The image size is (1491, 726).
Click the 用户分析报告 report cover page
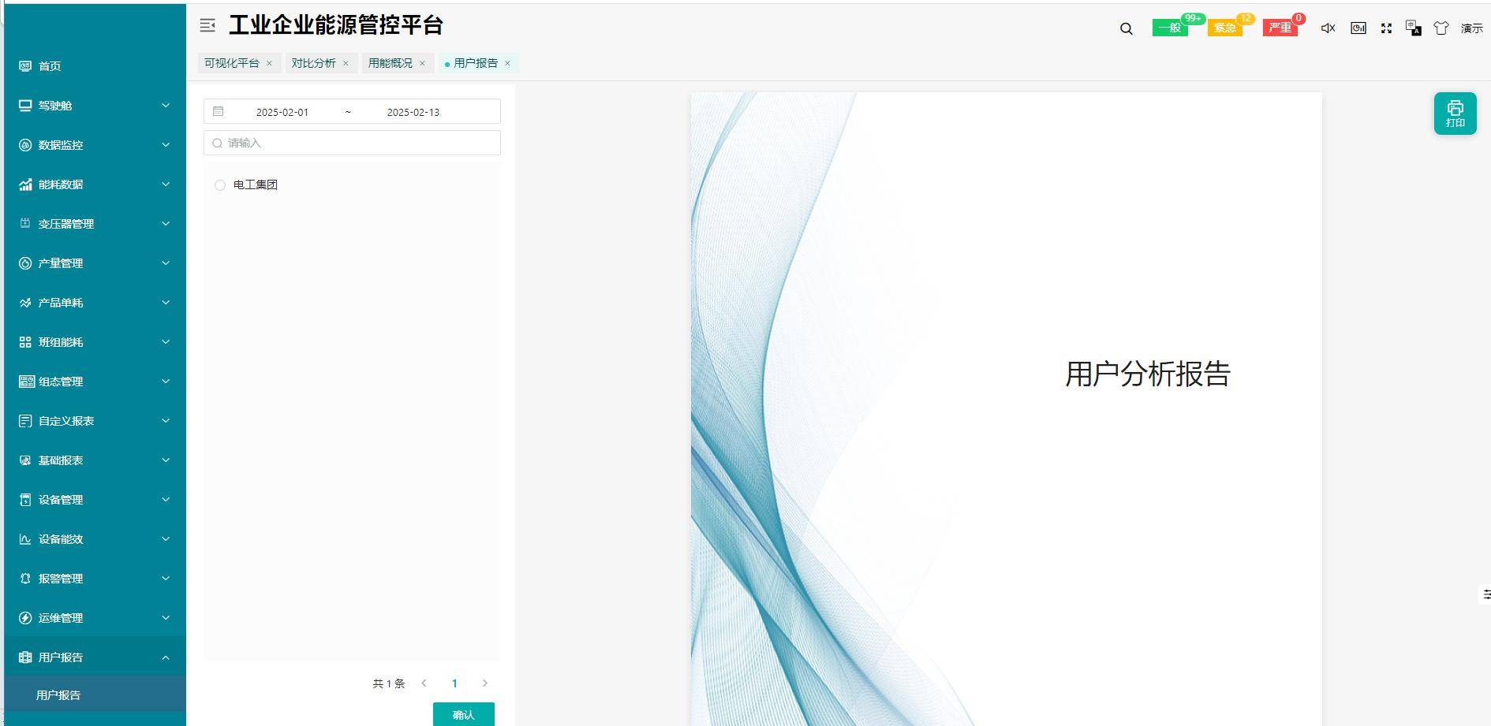pos(1006,409)
